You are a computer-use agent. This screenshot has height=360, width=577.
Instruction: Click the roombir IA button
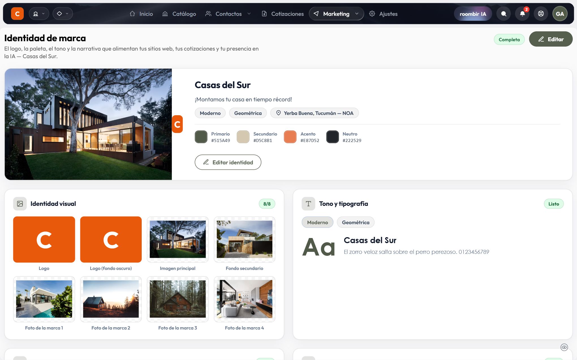[473, 14]
